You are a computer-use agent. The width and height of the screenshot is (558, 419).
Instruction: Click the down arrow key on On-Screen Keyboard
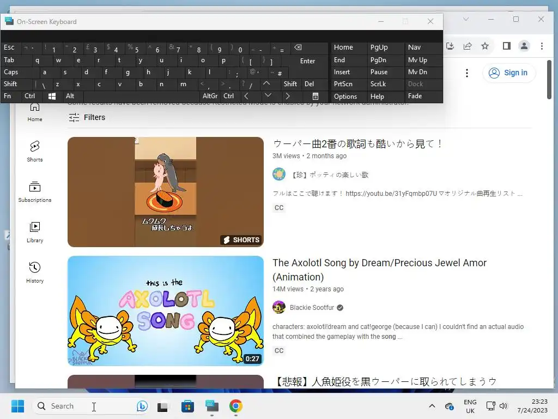[268, 96]
